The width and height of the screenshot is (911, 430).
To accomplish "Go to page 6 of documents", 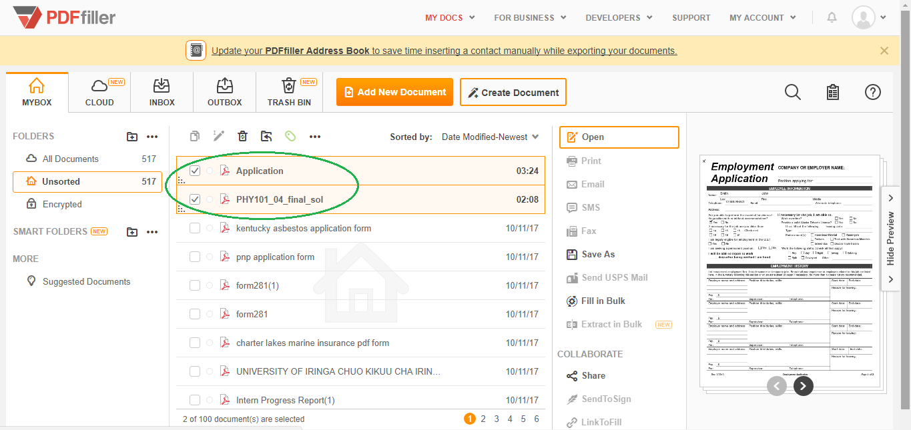I will pos(537,419).
